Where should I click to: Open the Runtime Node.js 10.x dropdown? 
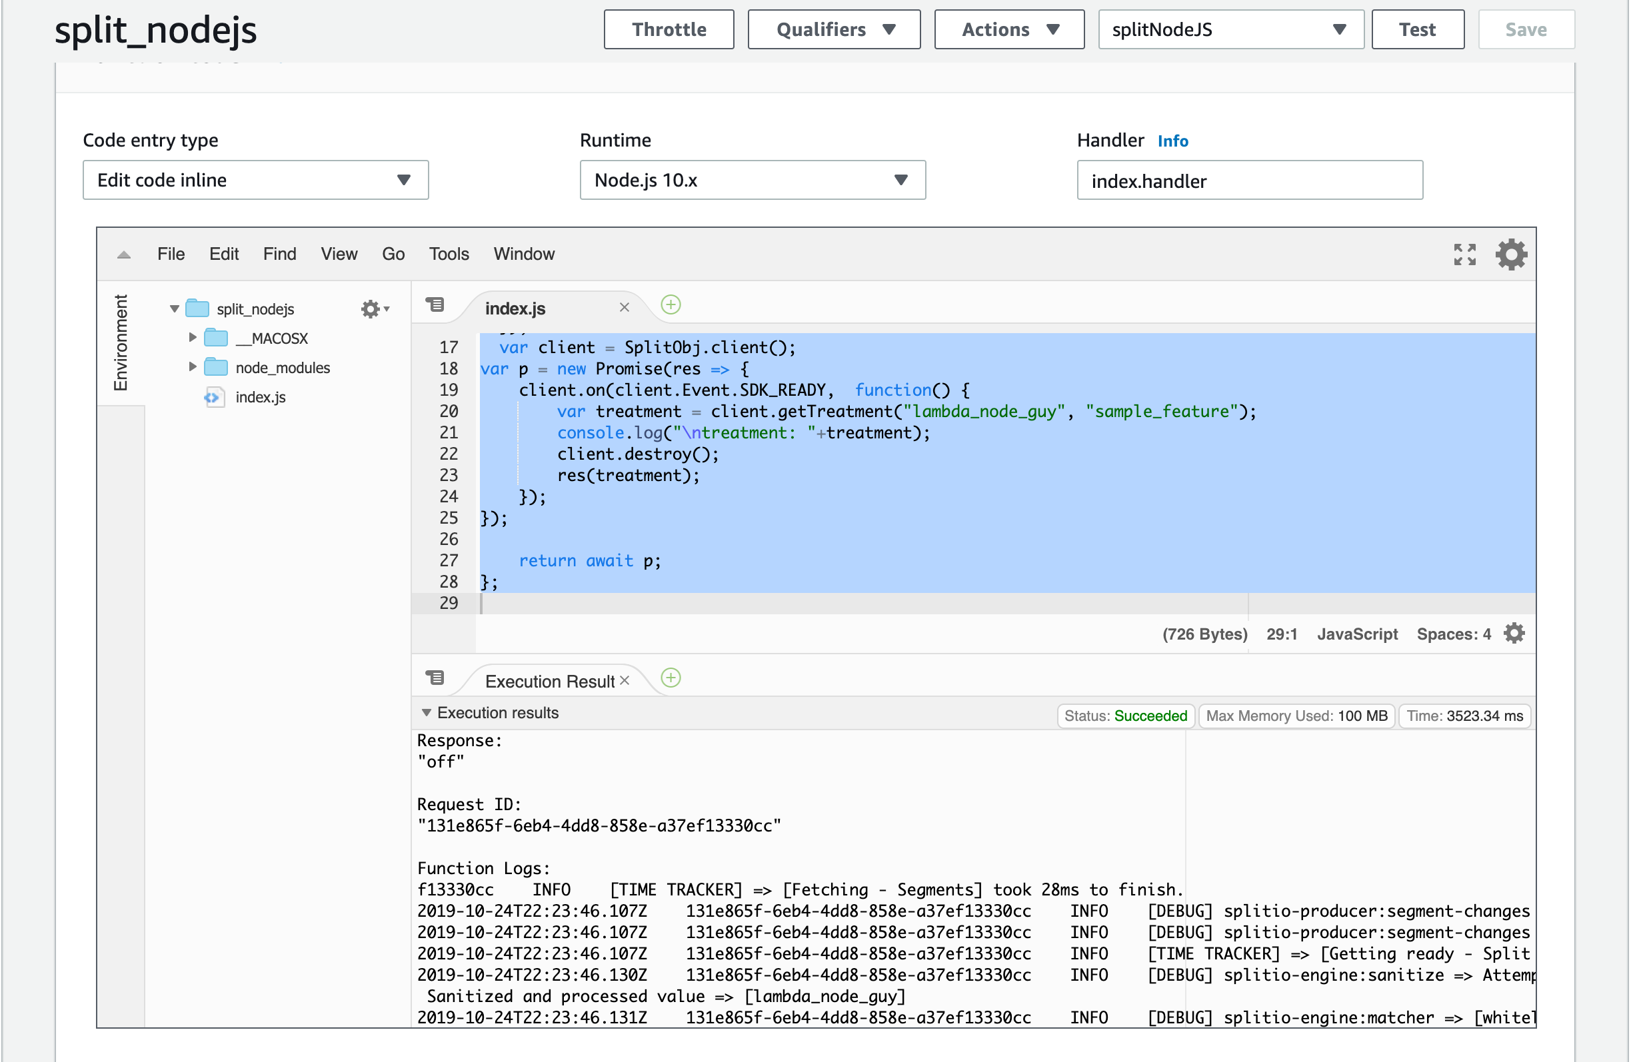pyautogui.click(x=752, y=180)
